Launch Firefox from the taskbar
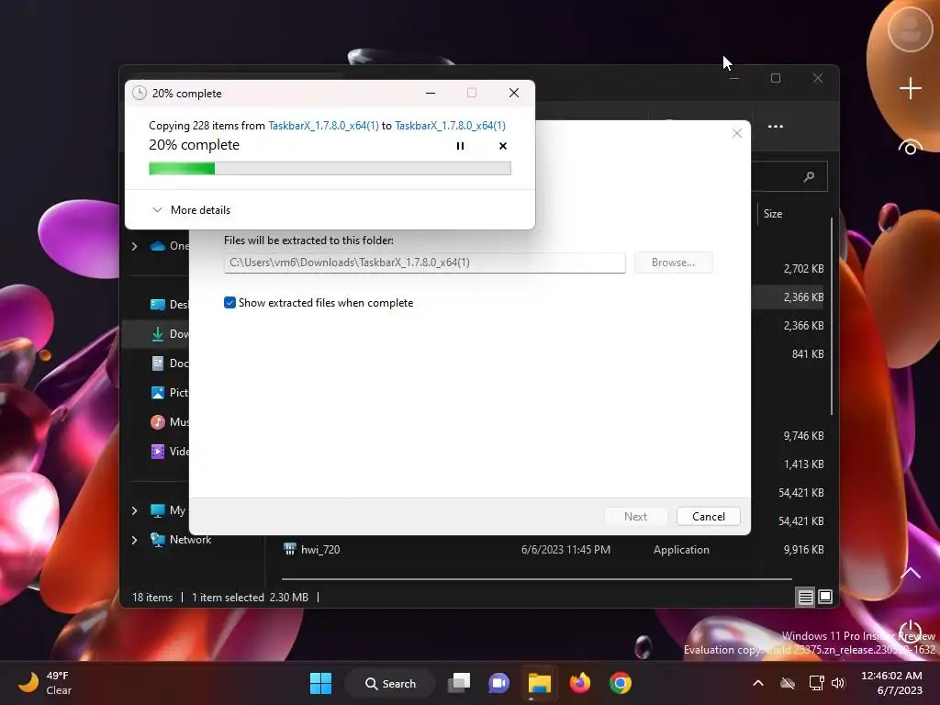This screenshot has height=705, width=940. 580,683
